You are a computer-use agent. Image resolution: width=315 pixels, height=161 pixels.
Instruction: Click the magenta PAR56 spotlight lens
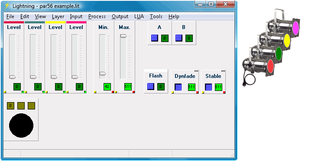point(296,28)
